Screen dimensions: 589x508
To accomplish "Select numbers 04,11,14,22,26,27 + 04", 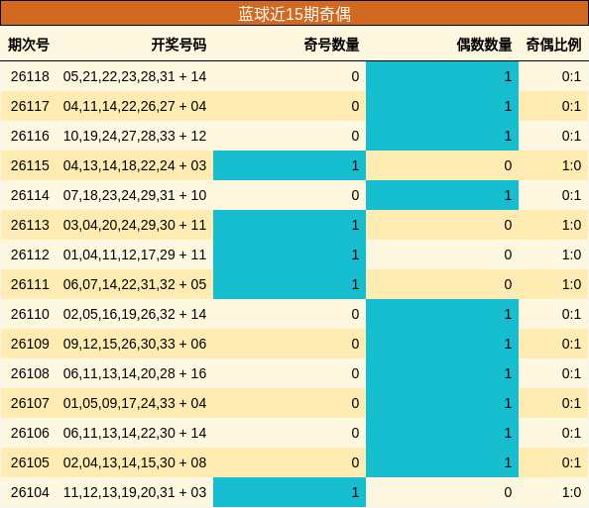I will (x=135, y=106).
